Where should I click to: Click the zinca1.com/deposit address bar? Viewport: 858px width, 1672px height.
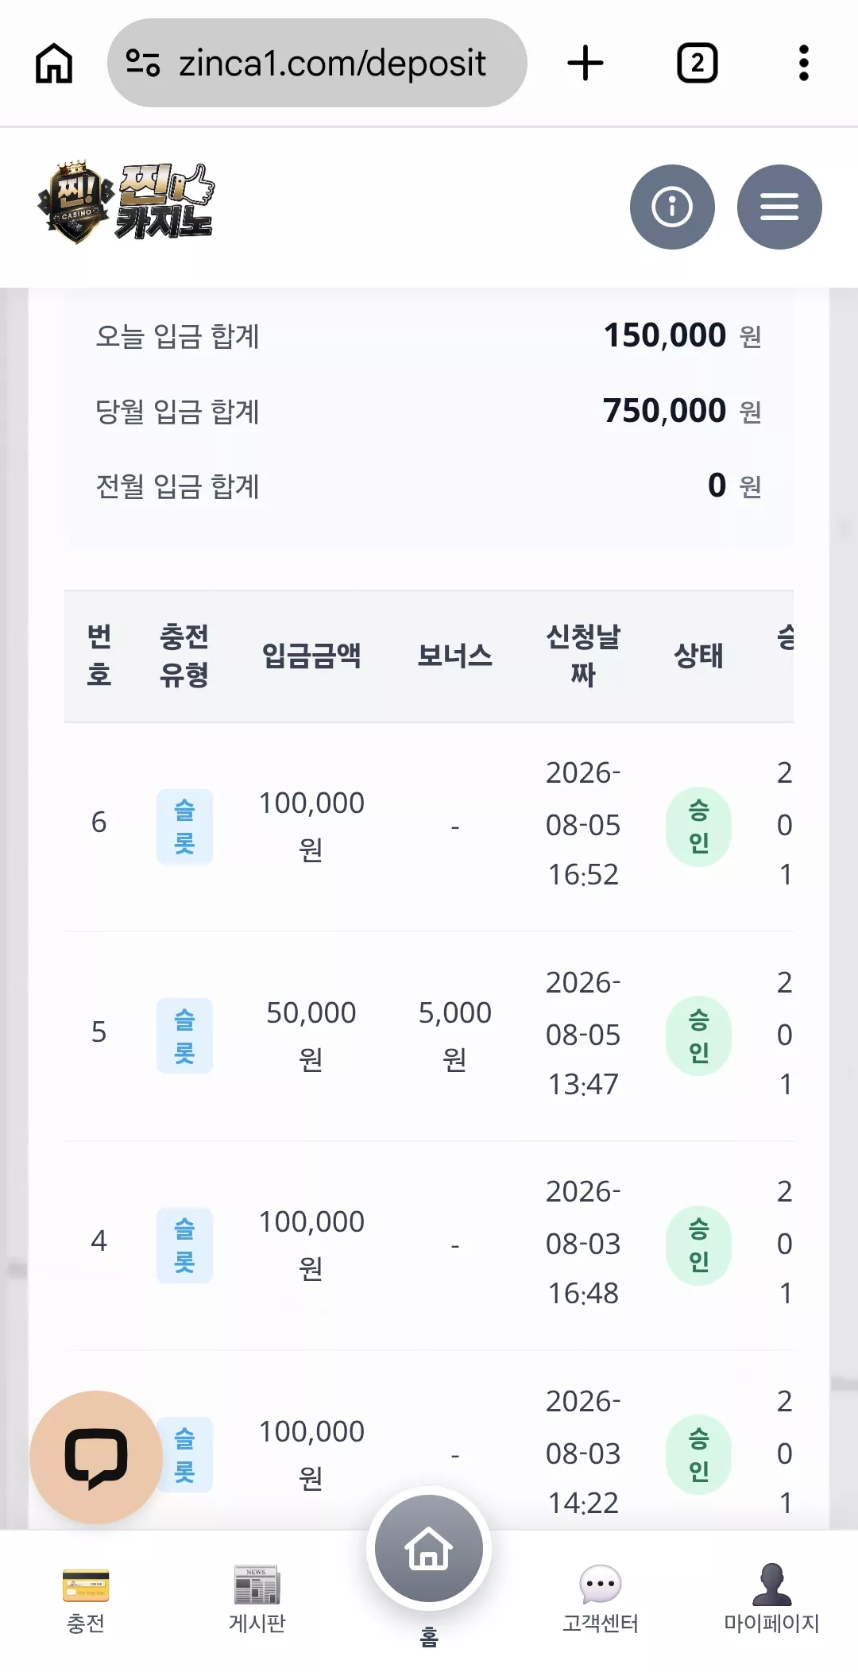[x=317, y=63]
